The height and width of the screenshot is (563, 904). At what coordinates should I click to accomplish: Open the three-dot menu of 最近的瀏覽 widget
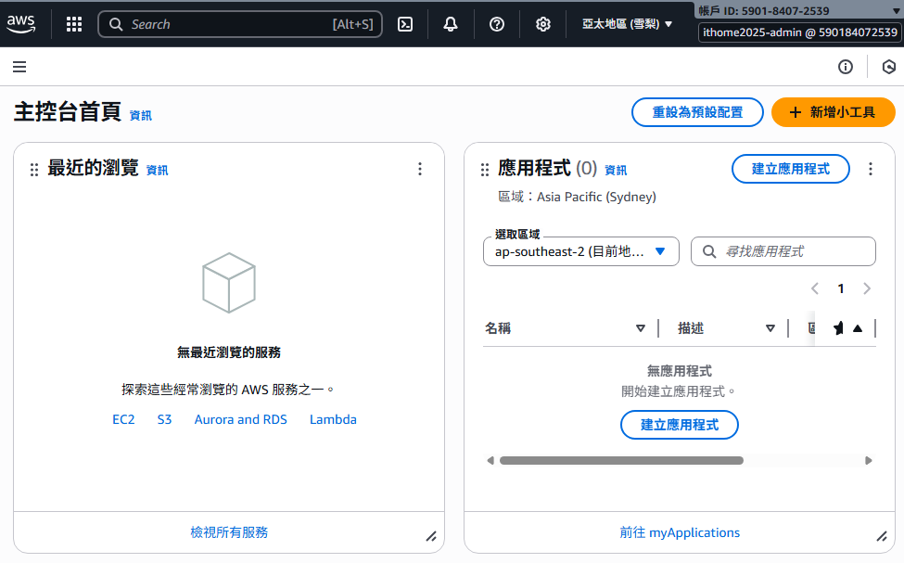[x=420, y=169]
